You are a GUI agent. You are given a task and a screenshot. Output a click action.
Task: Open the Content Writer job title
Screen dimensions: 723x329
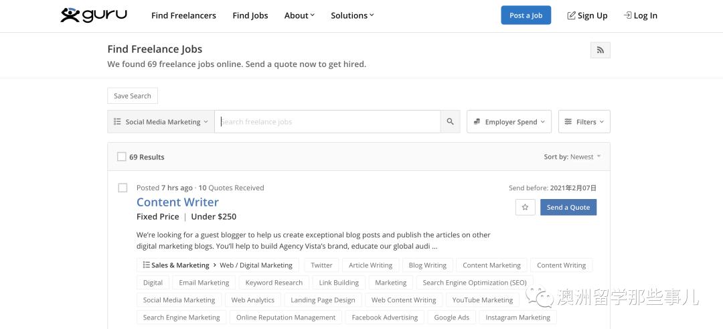177,202
